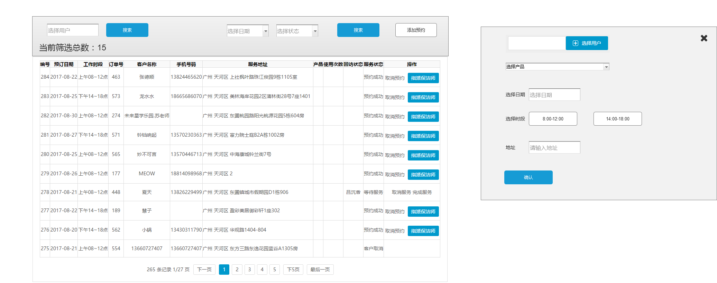717x283 pixels.
Task: Select the 8:00-12:00 time slot
Action: point(553,119)
